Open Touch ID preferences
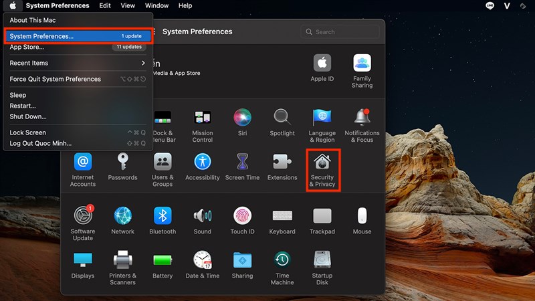The height and width of the screenshot is (301, 535). click(242, 221)
